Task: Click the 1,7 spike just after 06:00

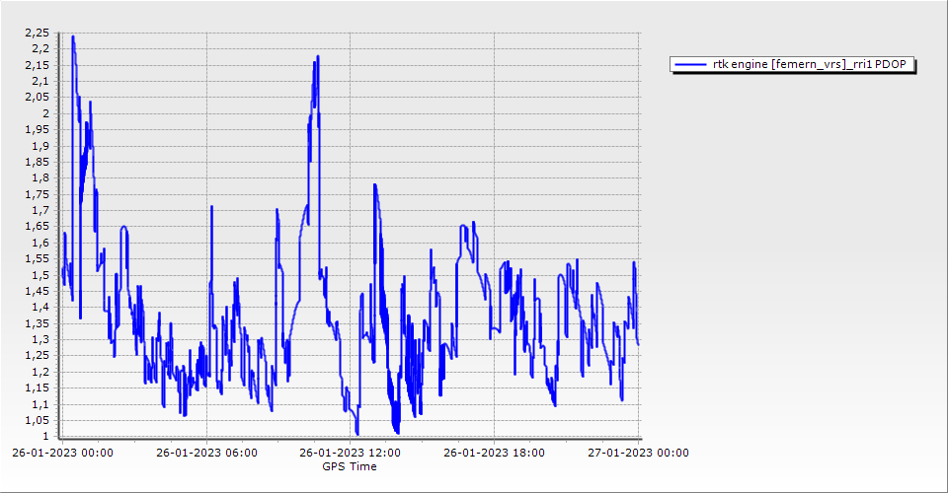Action: (211, 207)
